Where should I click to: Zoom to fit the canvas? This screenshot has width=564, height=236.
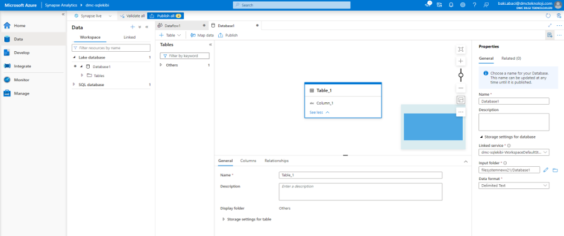tap(460, 49)
